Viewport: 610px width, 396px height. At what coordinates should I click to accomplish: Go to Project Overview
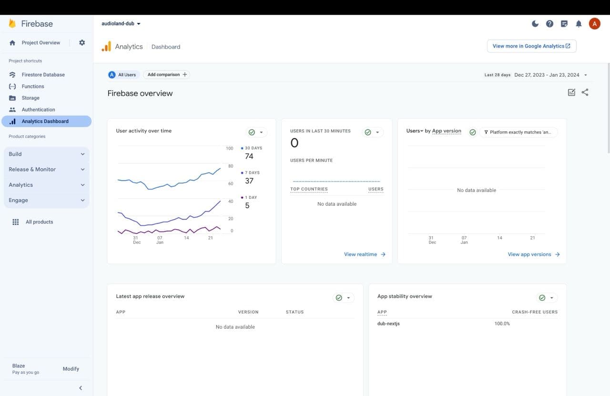click(x=41, y=42)
